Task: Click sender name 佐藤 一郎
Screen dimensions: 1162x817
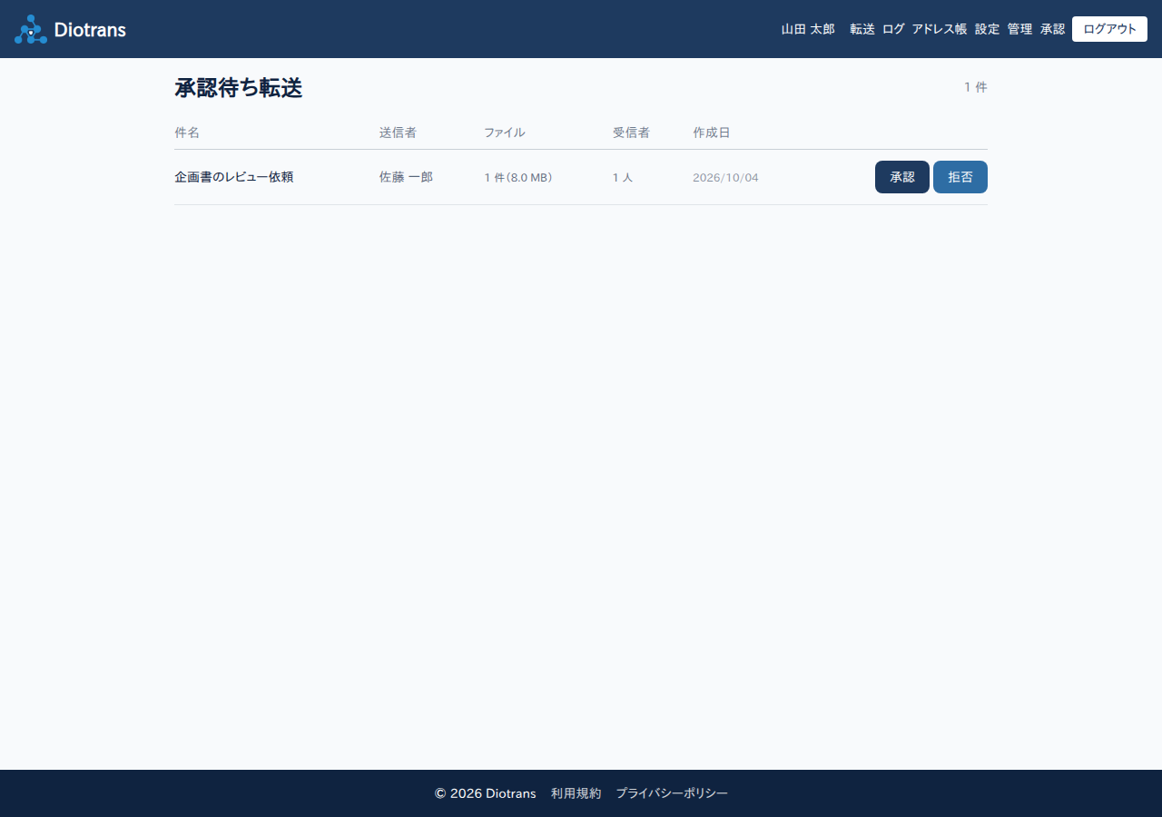Action: pyautogui.click(x=406, y=177)
